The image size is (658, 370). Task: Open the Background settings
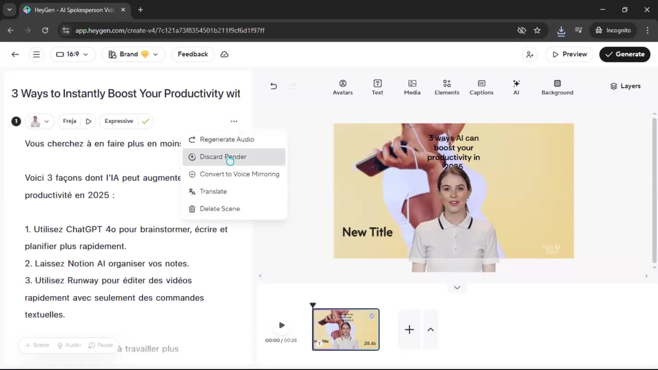point(557,87)
